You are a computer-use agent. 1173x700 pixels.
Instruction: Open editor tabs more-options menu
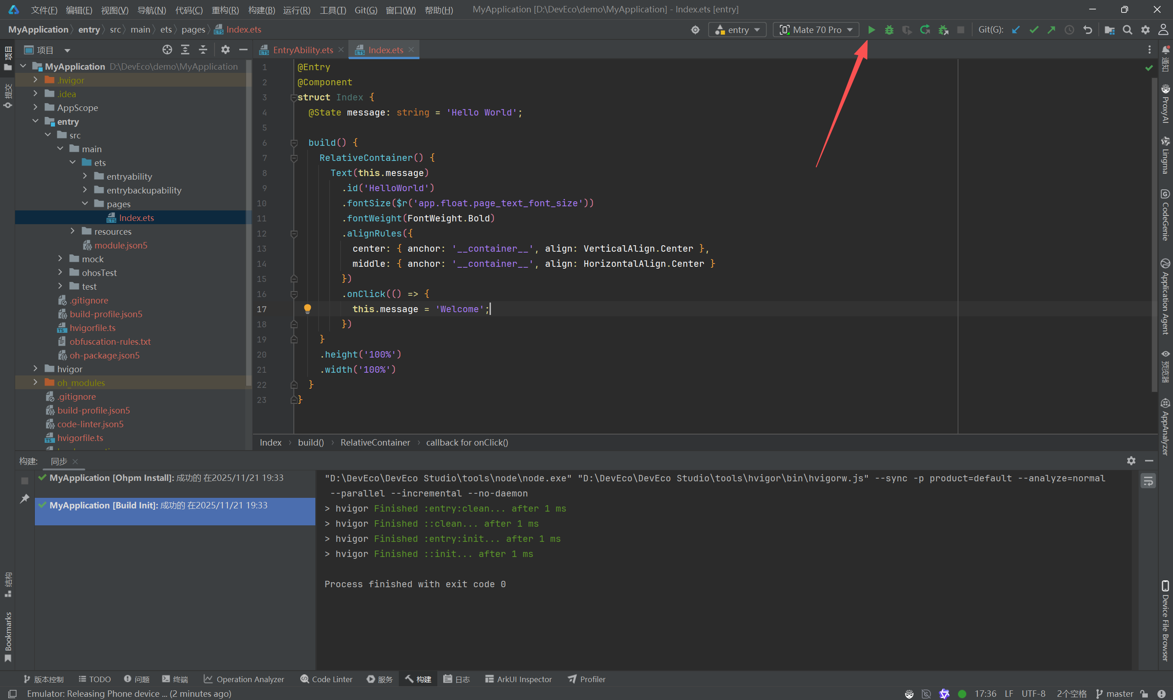pos(1150,50)
